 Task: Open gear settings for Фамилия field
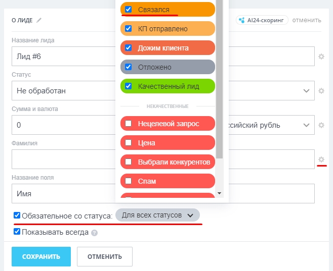(321, 159)
